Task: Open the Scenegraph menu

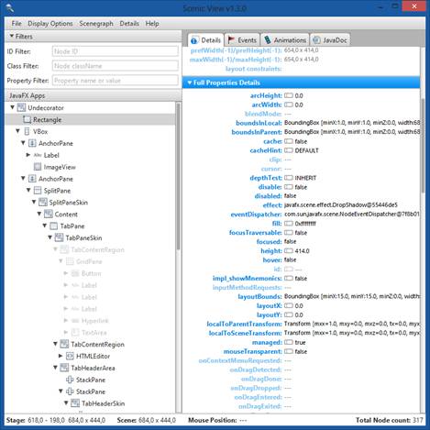Action: 96,24
